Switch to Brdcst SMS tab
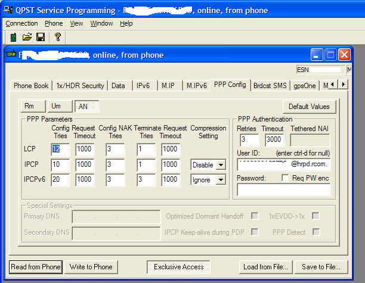The width and height of the screenshot is (365, 283). (x=270, y=86)
